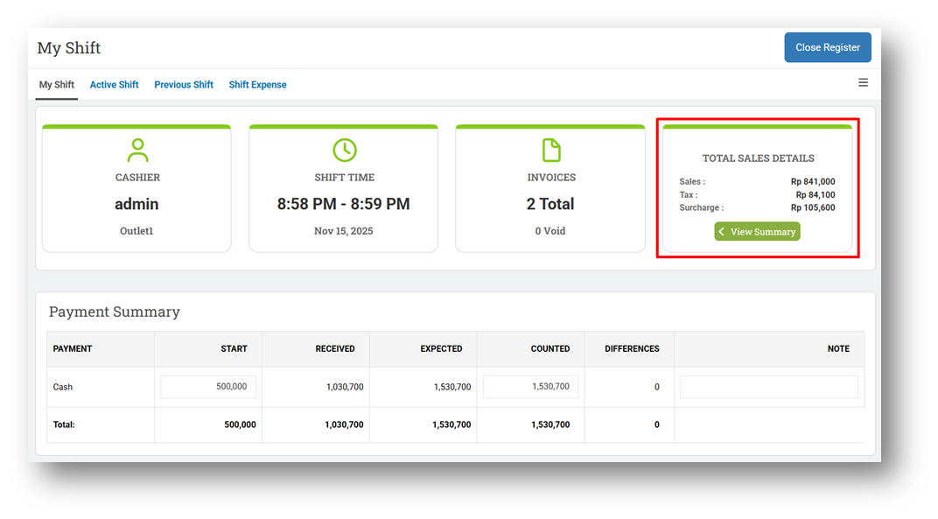The height and width of the screenshot is (519, 938).
Task: Click the COUNTED column header
Action: coord(550,348)
